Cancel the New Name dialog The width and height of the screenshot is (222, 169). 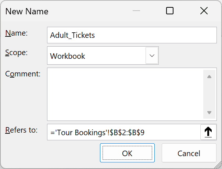click(189, 153)
